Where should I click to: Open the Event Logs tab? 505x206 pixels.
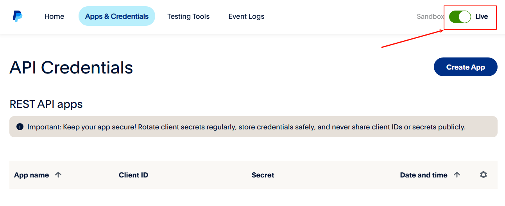pos(246,16)
